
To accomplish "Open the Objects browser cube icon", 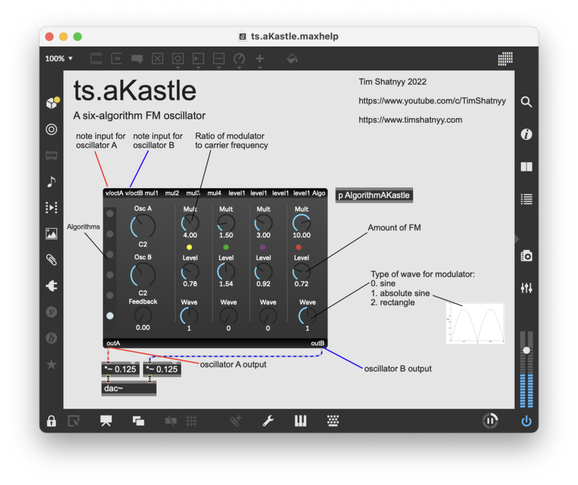I will [51, 103].
